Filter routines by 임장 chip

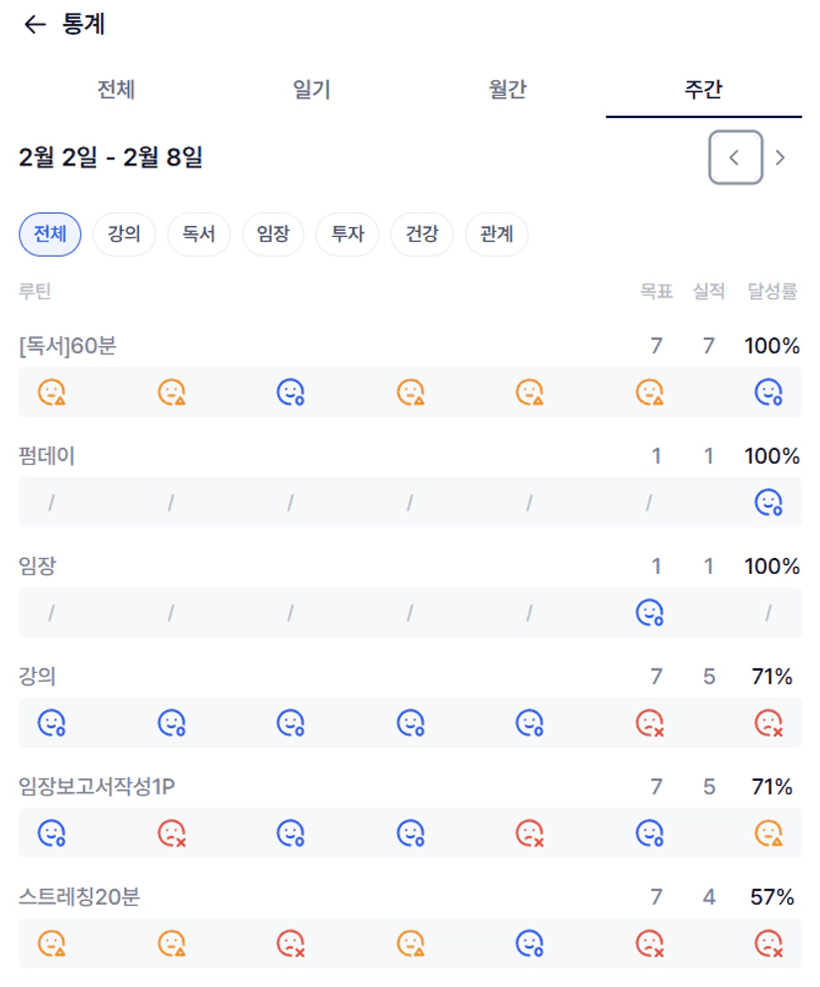273,235
